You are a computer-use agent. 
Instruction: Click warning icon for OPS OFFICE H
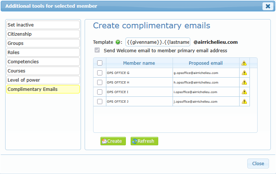coord(244,82)
